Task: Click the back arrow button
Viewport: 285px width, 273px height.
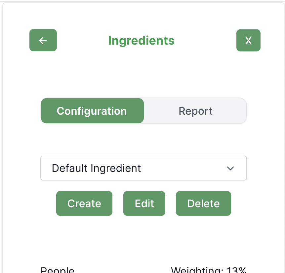Action: pyautogui.click(x=43, y=40)
